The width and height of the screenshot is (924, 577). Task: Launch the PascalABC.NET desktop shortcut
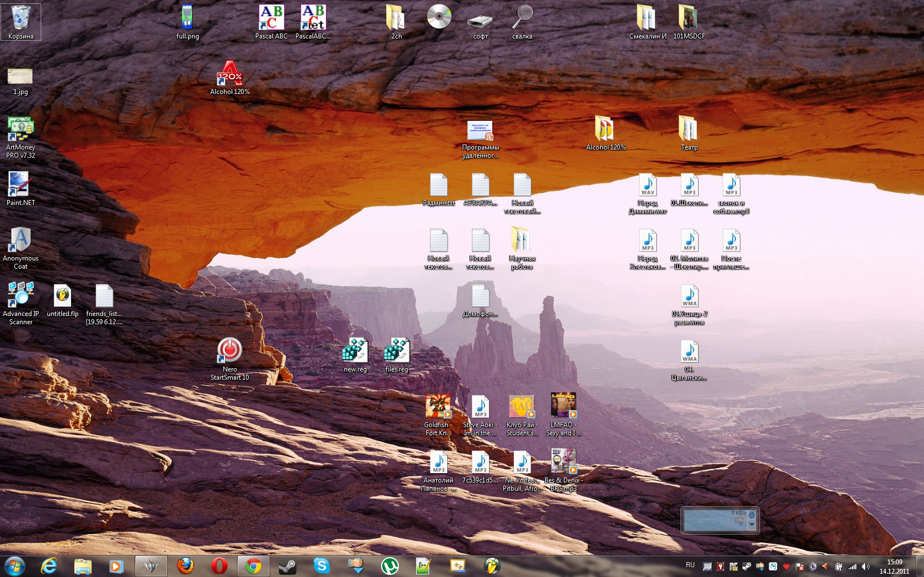313,22
